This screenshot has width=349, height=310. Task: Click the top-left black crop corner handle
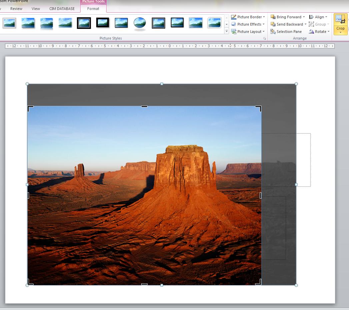(x=30, y=108)
